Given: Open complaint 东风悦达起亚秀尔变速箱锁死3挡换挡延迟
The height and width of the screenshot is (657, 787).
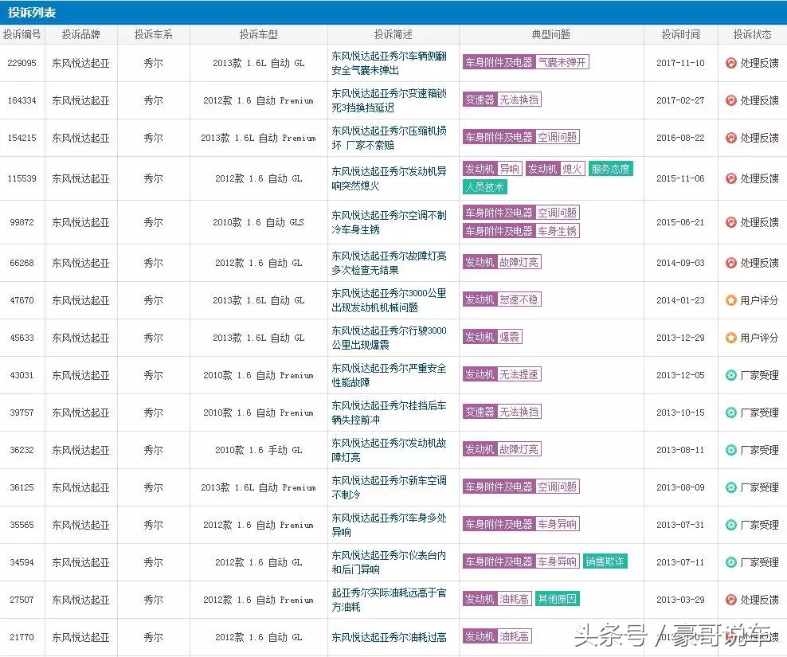Looking at the screenshot, I should (389, 100).
